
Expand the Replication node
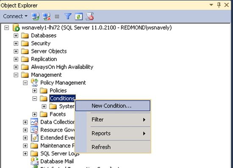click(16, 59)
